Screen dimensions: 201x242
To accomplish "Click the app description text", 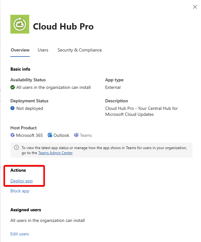I will tap(141, 111).
